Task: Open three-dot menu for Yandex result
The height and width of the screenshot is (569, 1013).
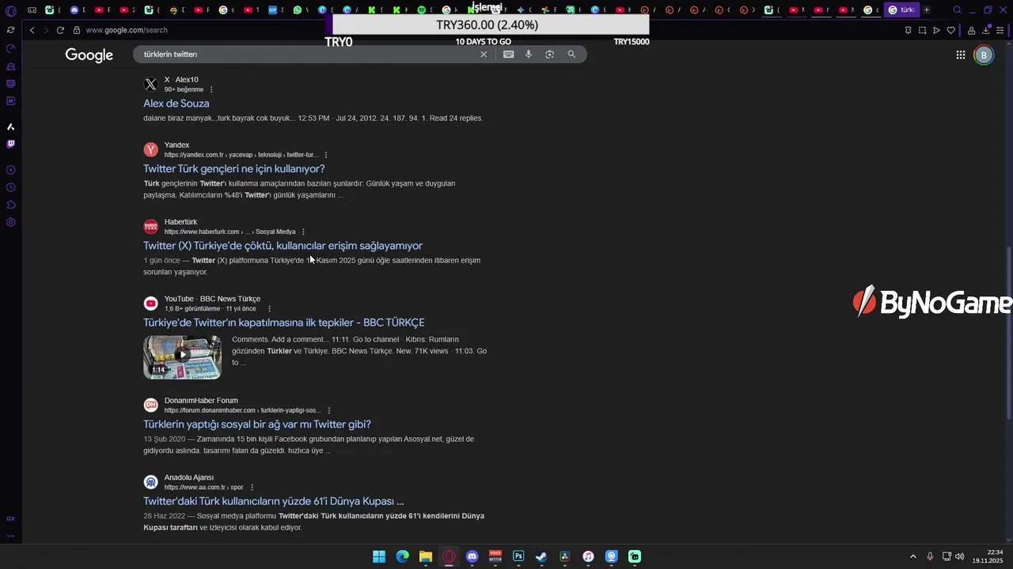Action: pos(326,155)
